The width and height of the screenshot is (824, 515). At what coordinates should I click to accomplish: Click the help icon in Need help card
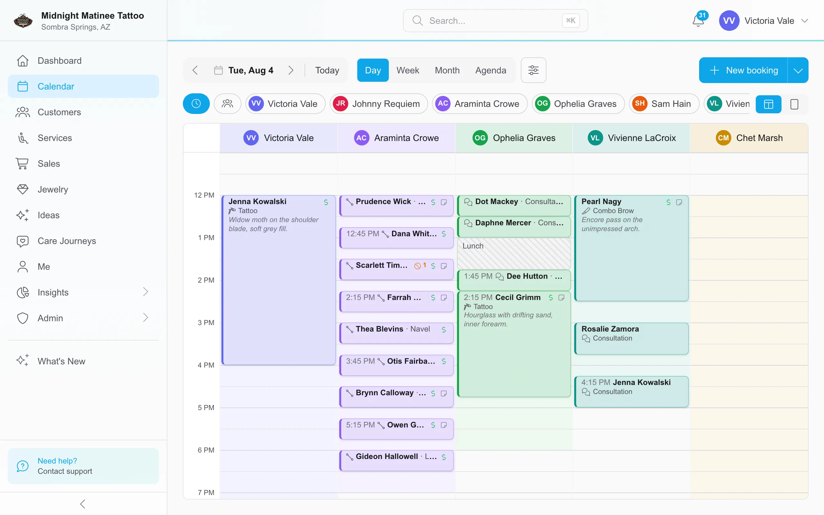tap(23, 466)
